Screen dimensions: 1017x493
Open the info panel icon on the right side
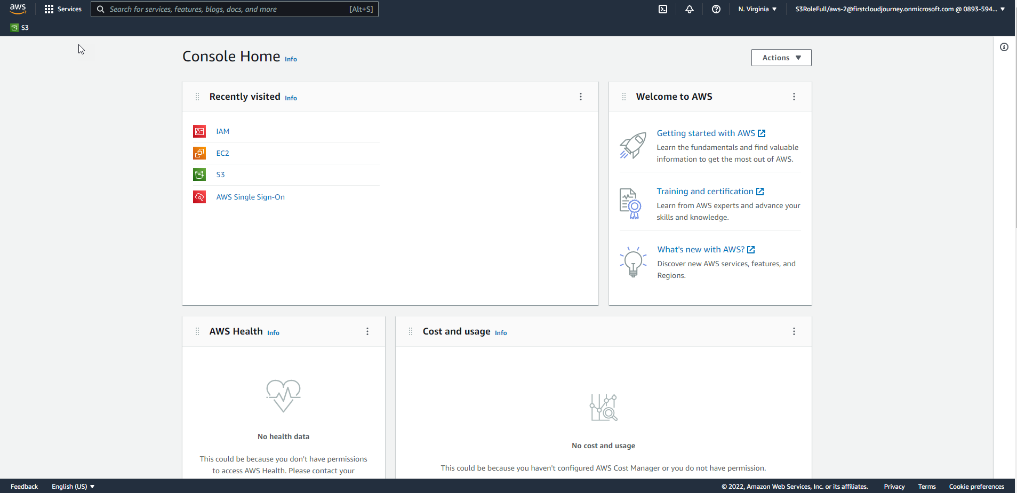[x=1004, y=47]
